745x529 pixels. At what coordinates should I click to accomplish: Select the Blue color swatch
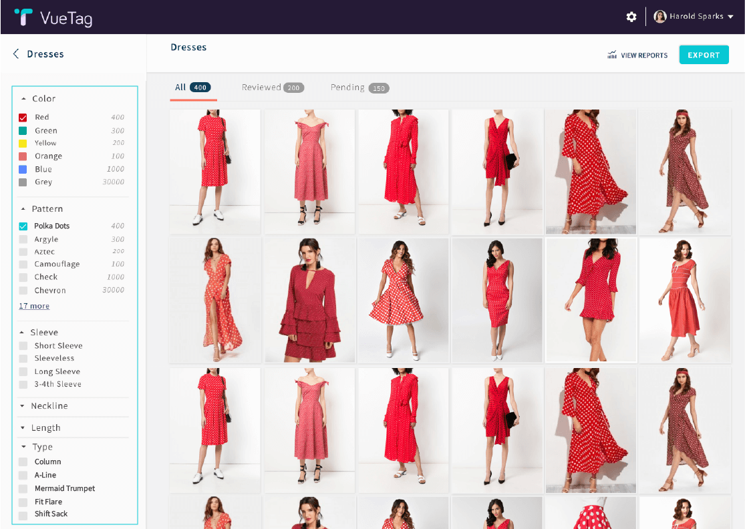pyautogui.click(x=23, y=169)
